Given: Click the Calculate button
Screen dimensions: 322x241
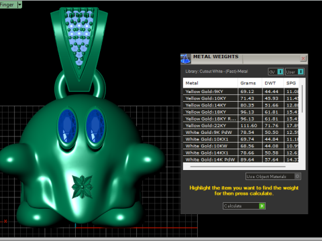Looking at the screenshot, I should 244,206.
